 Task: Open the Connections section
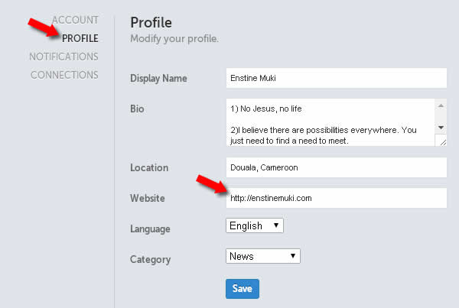pyautogui.click(x=64, y=75)
